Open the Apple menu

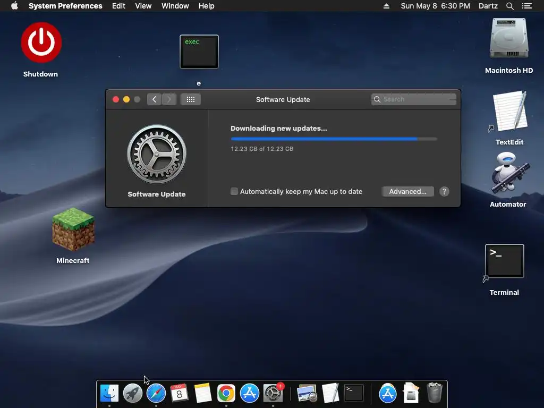tap(14, 6)
